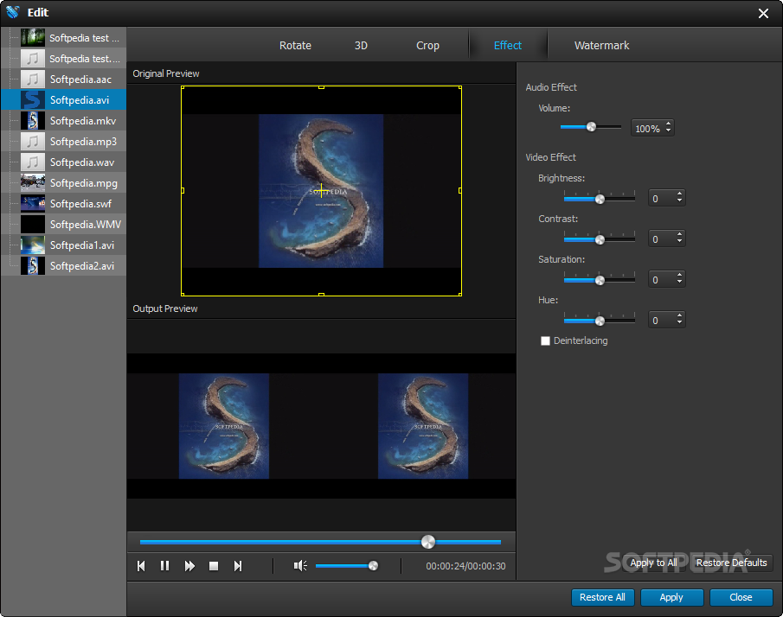Increase Contrast value with up arrow
783x617 pixels.
pos(680,234)
